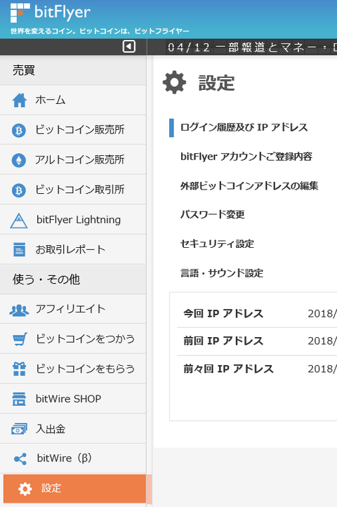Open アルトコイン販売所 in the sidebar
This screenshot has width=337, height=507.
click(73, 159)
